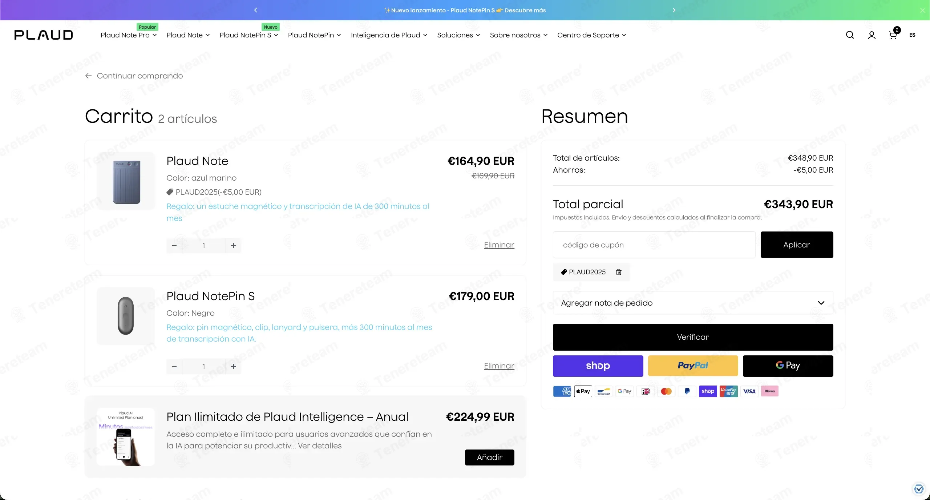The width and height of the screenshot is (930, 500).
Task: Click Plaud NotePin S quantity field
Action: pyautogui.click(x=204, y=366)
